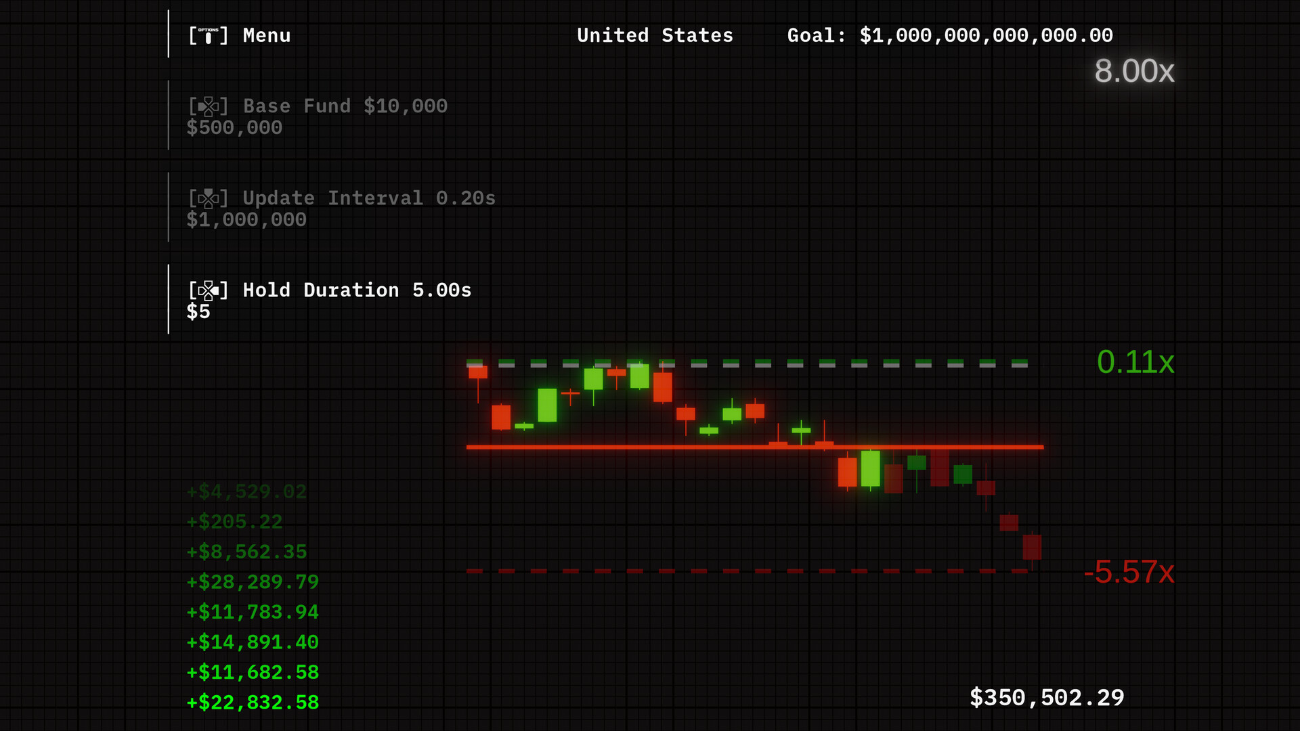The height and width of the screenshot is (731, 1300).
Task: Click the red -5.57x stop-loss dashed line
Action: pos(745,571)
